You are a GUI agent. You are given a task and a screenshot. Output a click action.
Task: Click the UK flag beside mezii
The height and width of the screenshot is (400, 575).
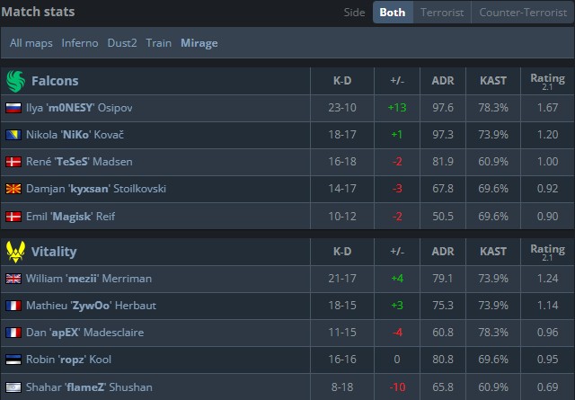click(x=13, y=279)
